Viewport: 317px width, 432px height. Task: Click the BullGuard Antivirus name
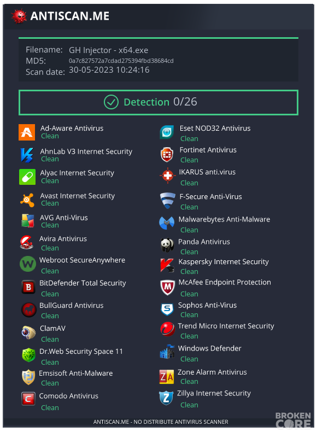tap(72, 305)
